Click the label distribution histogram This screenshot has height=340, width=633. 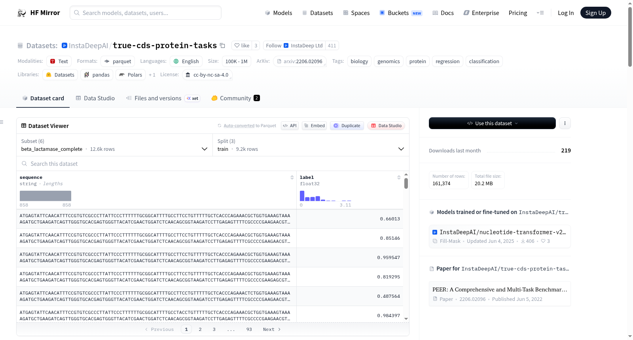click(x=326, y=196)
